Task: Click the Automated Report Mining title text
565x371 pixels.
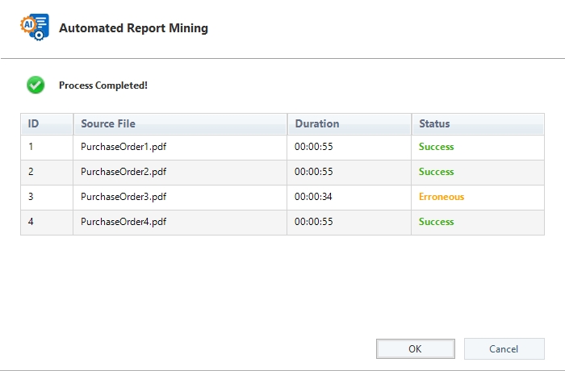Action: pyautogui.click(x=133, y=28)
